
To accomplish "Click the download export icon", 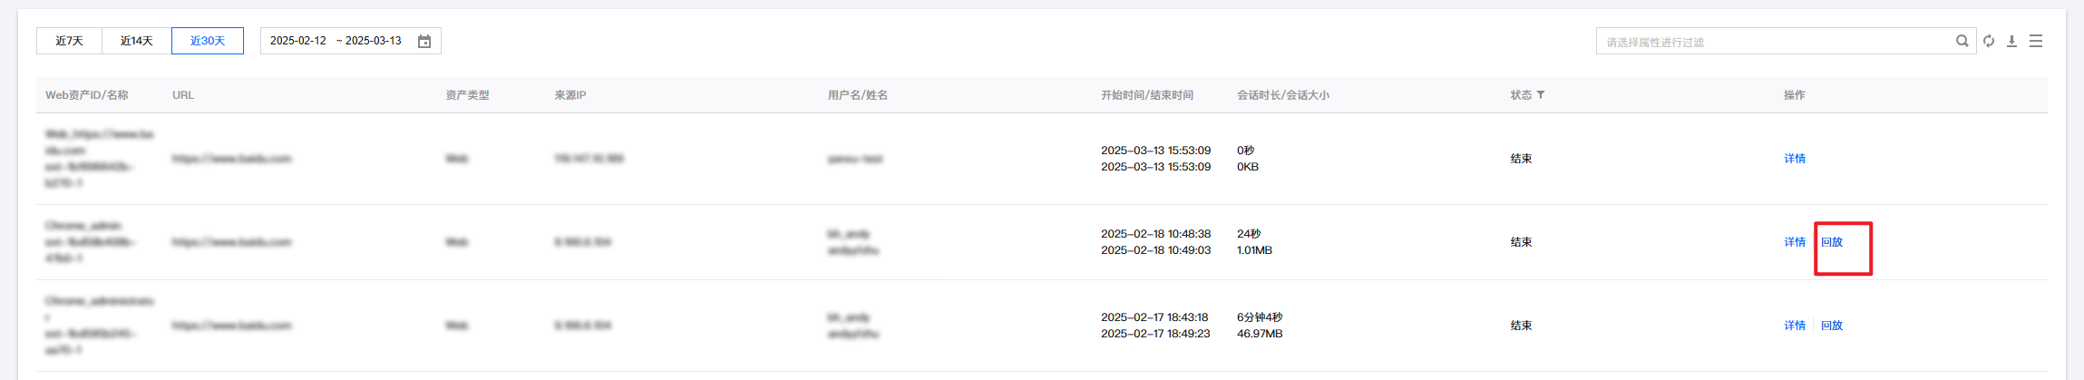I will pyautogui.click(x=2011, y=41).
